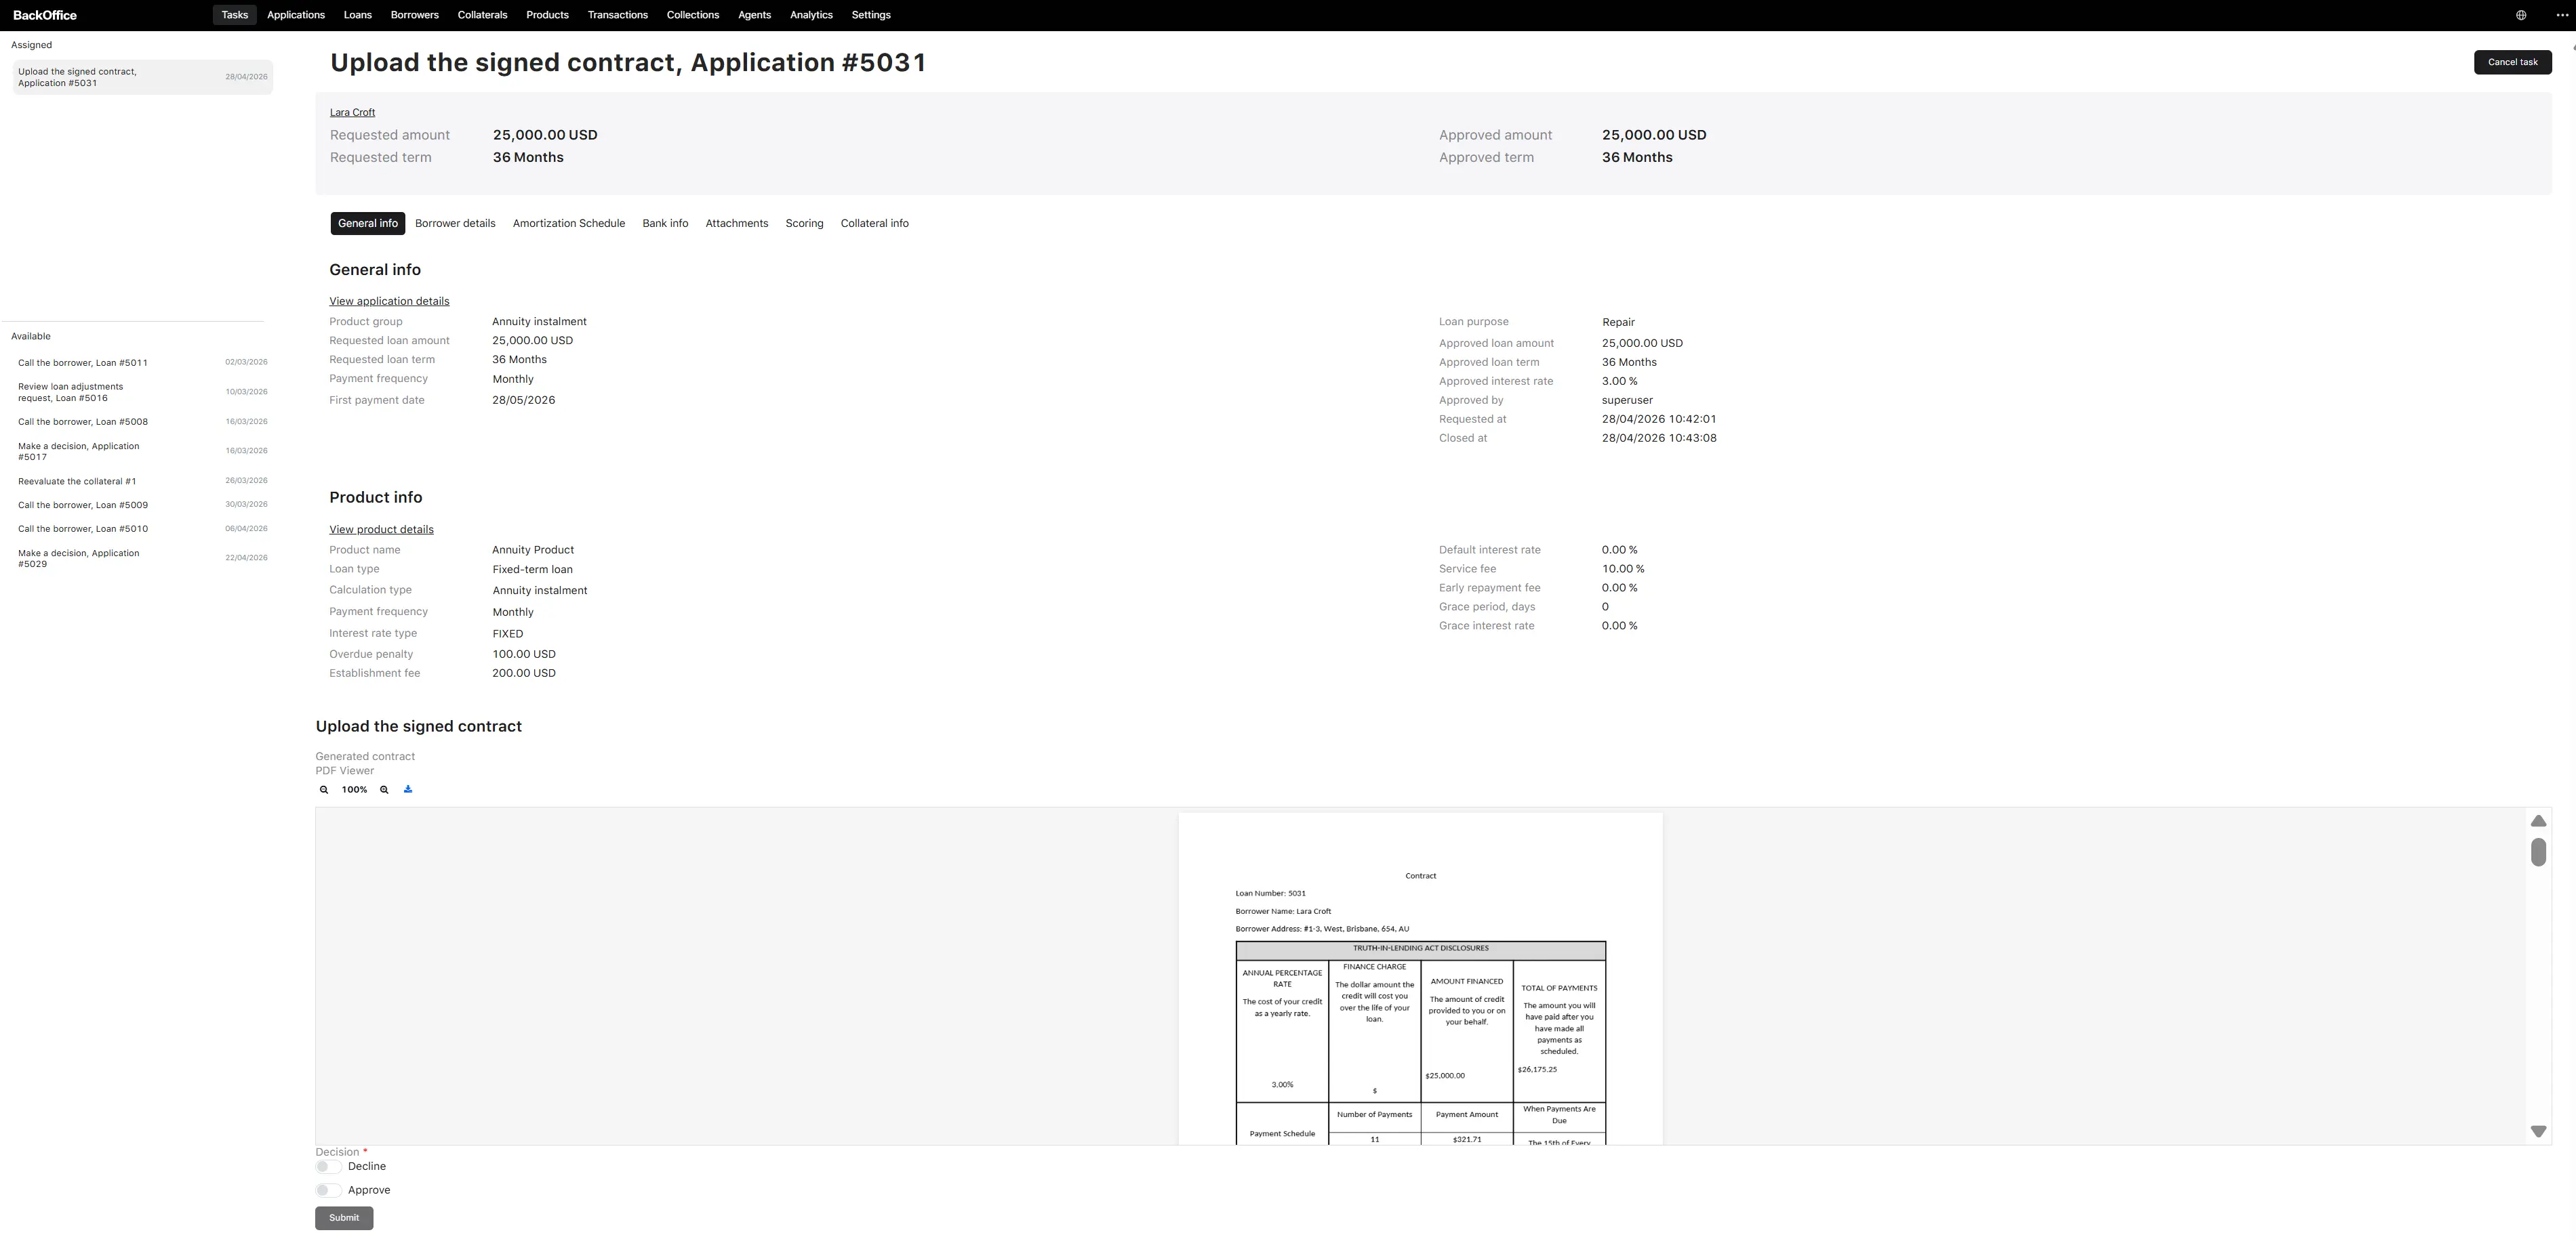The height and width of the screenshot is (1241, 2576).
Task: Open the Lara Croft borrower link
Action: tap(352, 113)
